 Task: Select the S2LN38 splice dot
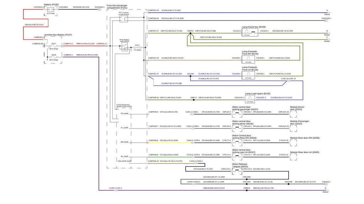pyautogui.click(x=191, y=76)
